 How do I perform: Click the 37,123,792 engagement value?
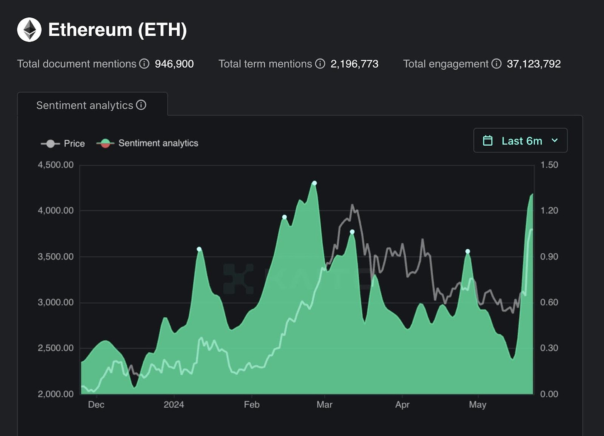point(534,64)
